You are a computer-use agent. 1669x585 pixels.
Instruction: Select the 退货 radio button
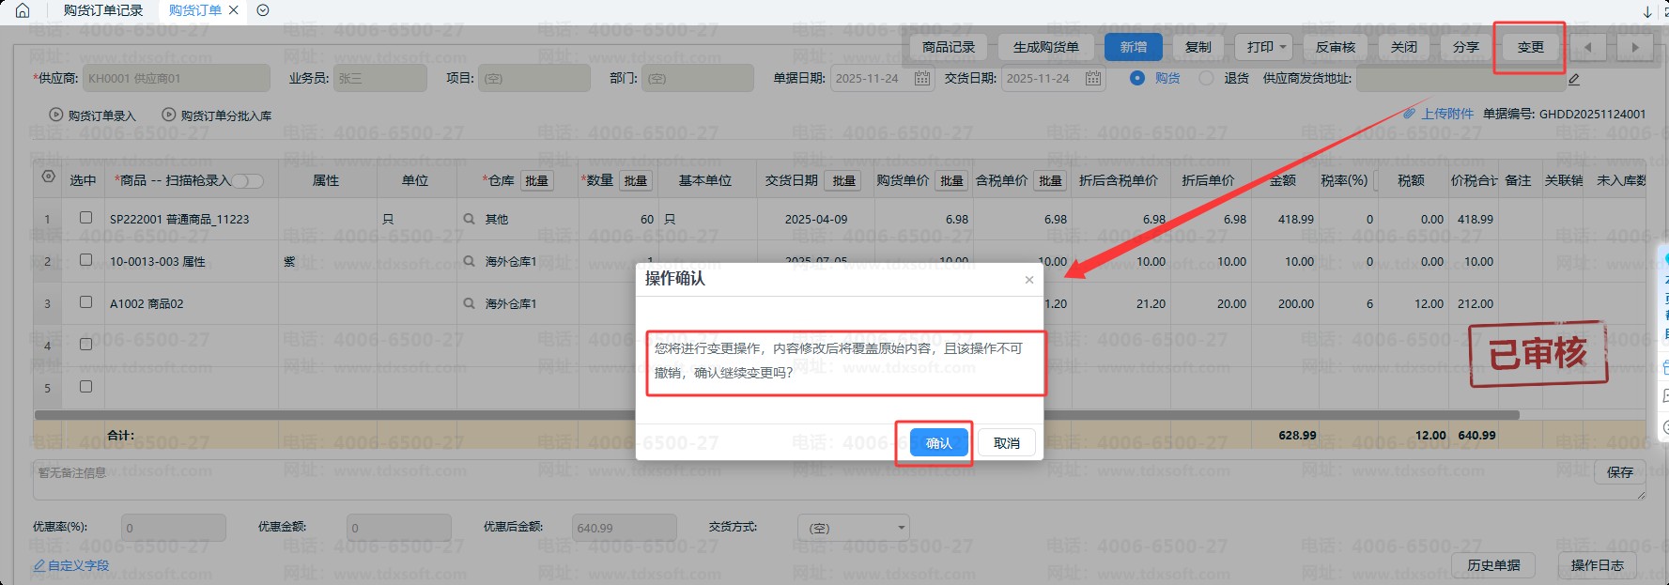tap(1207, 78)
